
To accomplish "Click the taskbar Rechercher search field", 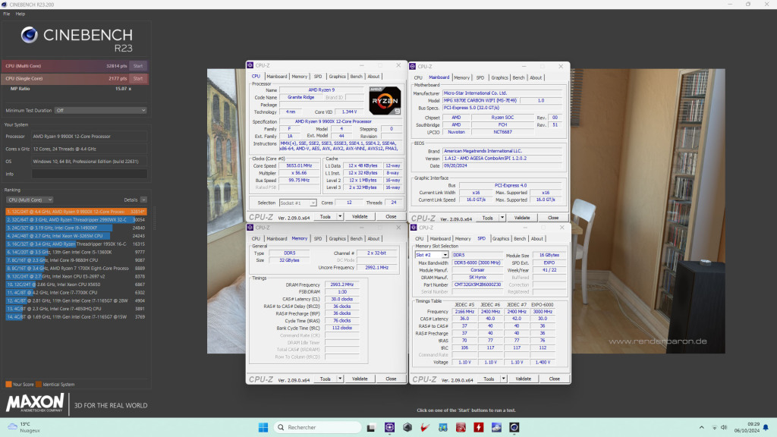I will [319, 427].
